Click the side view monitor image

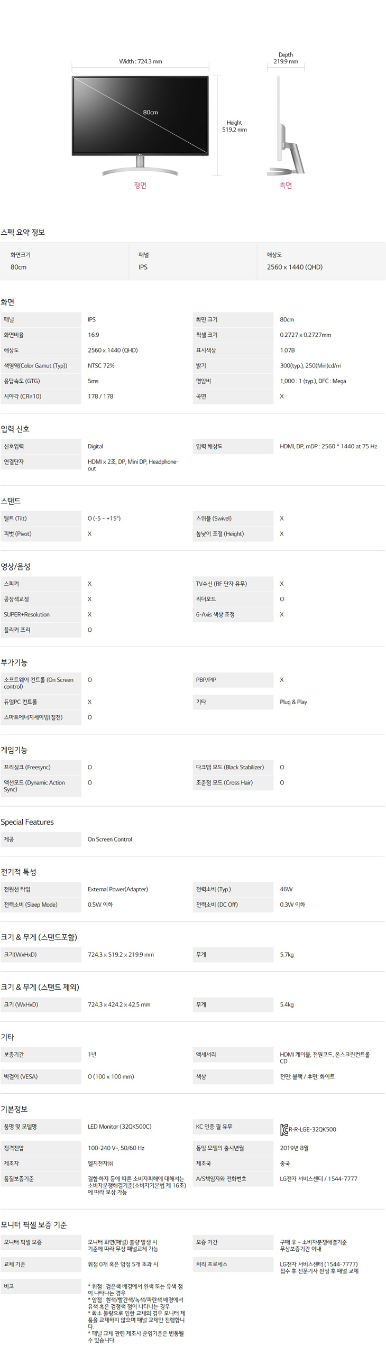[x=286, y=127]
